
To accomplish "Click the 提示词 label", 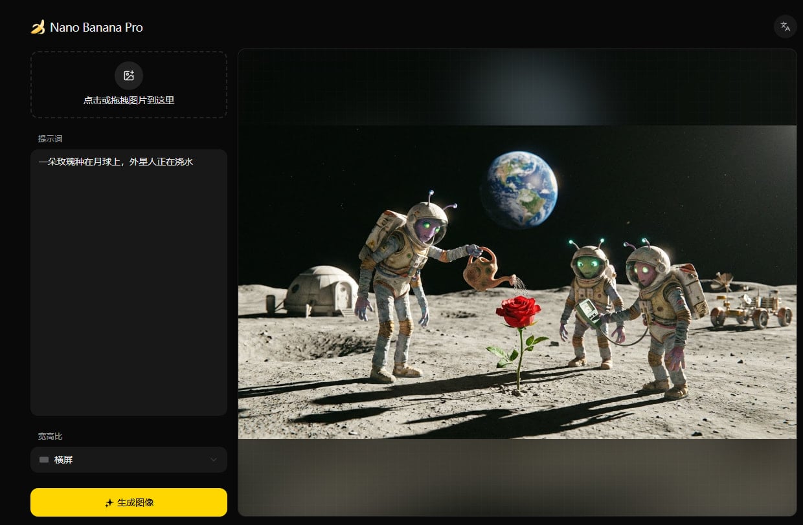I will click(51, 139).
